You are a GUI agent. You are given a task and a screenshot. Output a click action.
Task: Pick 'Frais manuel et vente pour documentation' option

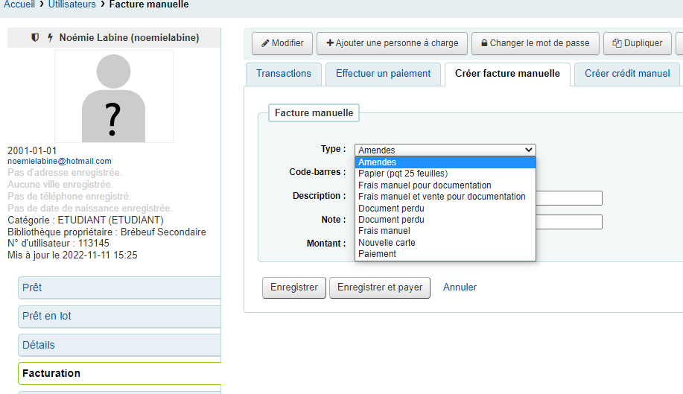tap(442, 197)
